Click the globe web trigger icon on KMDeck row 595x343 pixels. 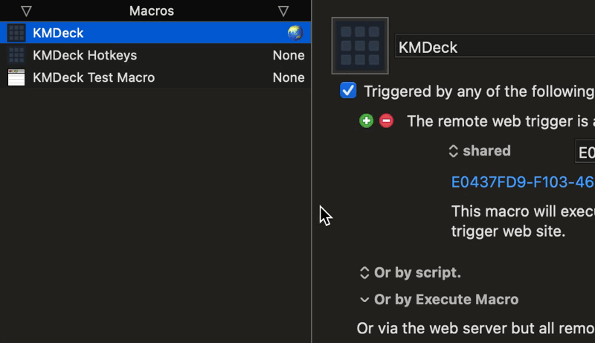[x=295, y=33]
